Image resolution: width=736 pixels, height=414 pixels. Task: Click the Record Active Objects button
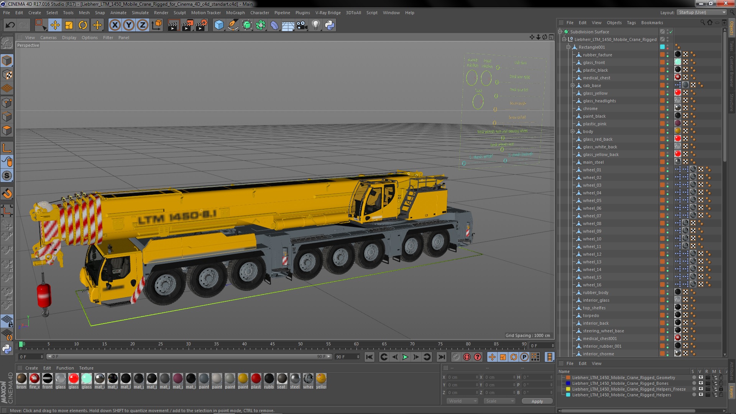point(456,357)
